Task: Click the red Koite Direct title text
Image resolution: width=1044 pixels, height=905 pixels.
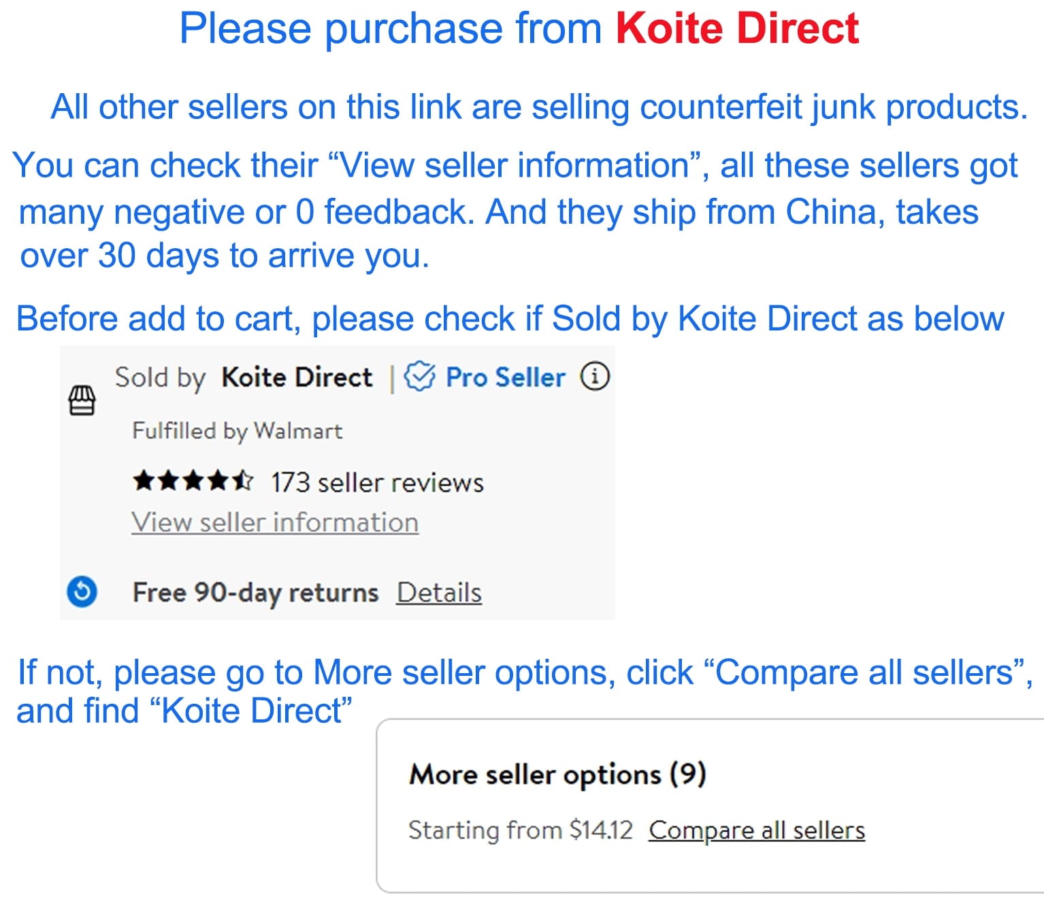Action: click(737, 29)
